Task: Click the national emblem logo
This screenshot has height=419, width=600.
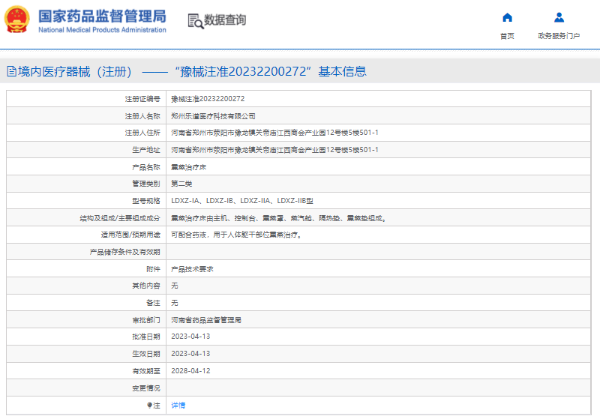Action: [x=16, y=19]
